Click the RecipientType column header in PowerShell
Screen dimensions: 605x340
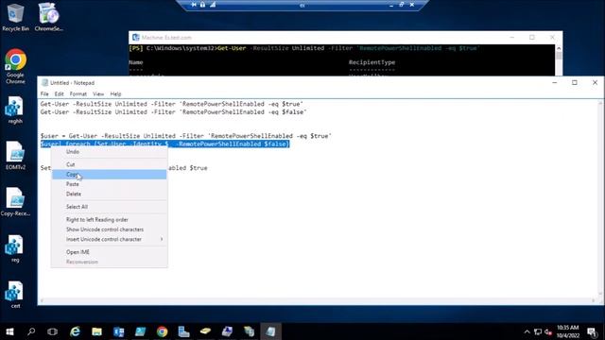click(372, 62)
